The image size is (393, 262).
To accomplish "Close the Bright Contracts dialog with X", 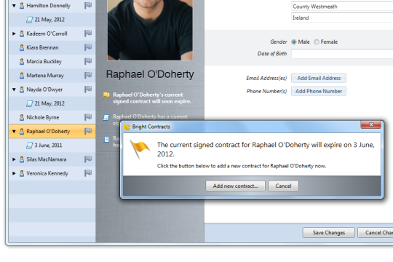I will click(371, 124).
